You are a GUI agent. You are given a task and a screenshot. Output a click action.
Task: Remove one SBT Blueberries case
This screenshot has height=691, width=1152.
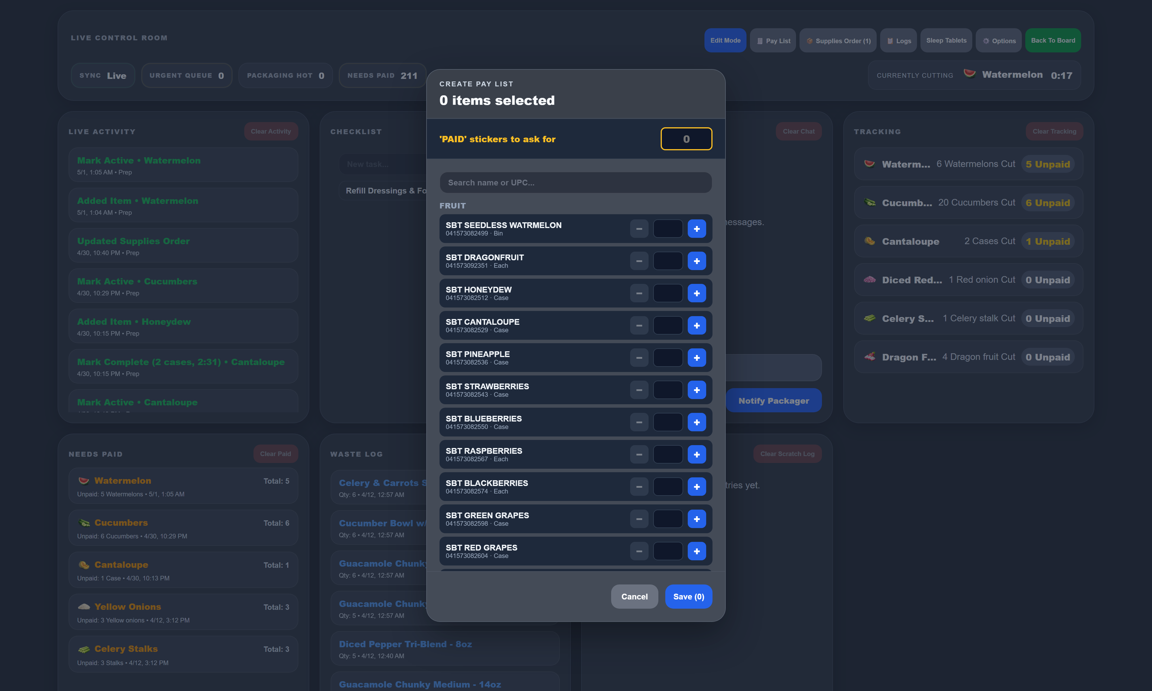tap(639, 422)
